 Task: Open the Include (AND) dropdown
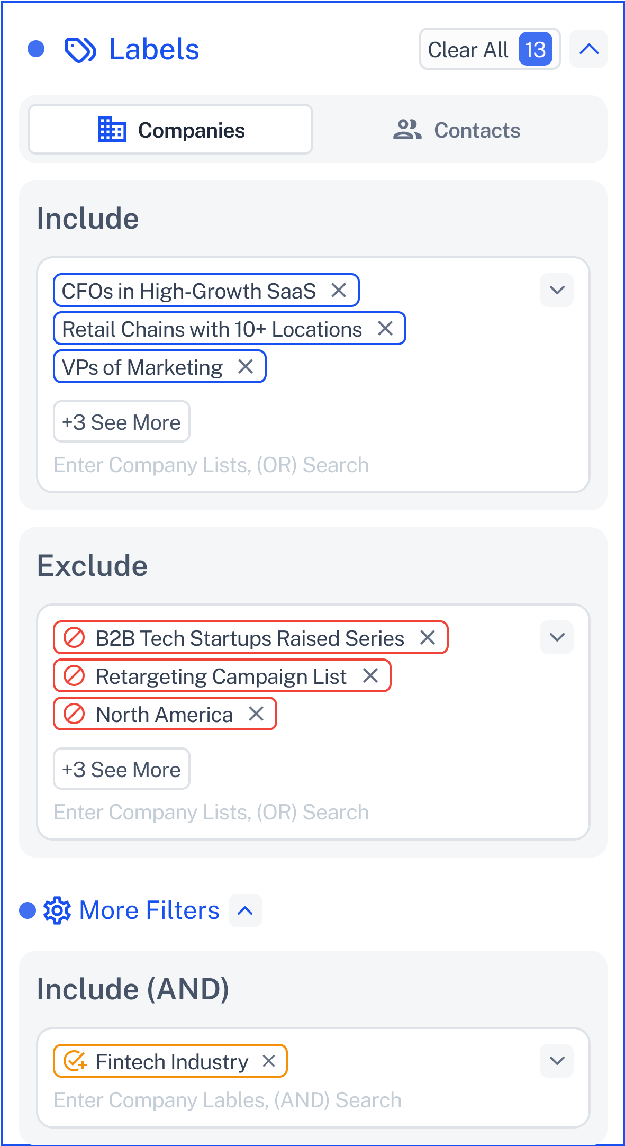557,1061
